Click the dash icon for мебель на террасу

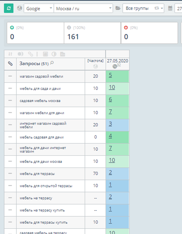[10, 198]
